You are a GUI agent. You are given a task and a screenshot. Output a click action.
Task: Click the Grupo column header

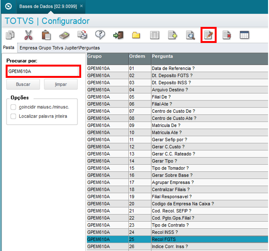pyautogui.click(x=108, y=59)
